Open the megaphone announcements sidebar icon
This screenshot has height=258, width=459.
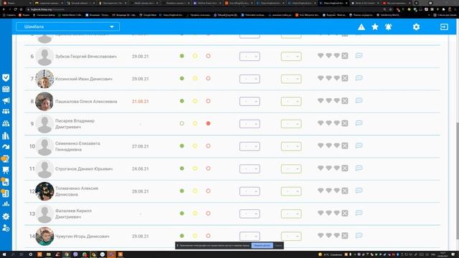(x=6, y=100)
